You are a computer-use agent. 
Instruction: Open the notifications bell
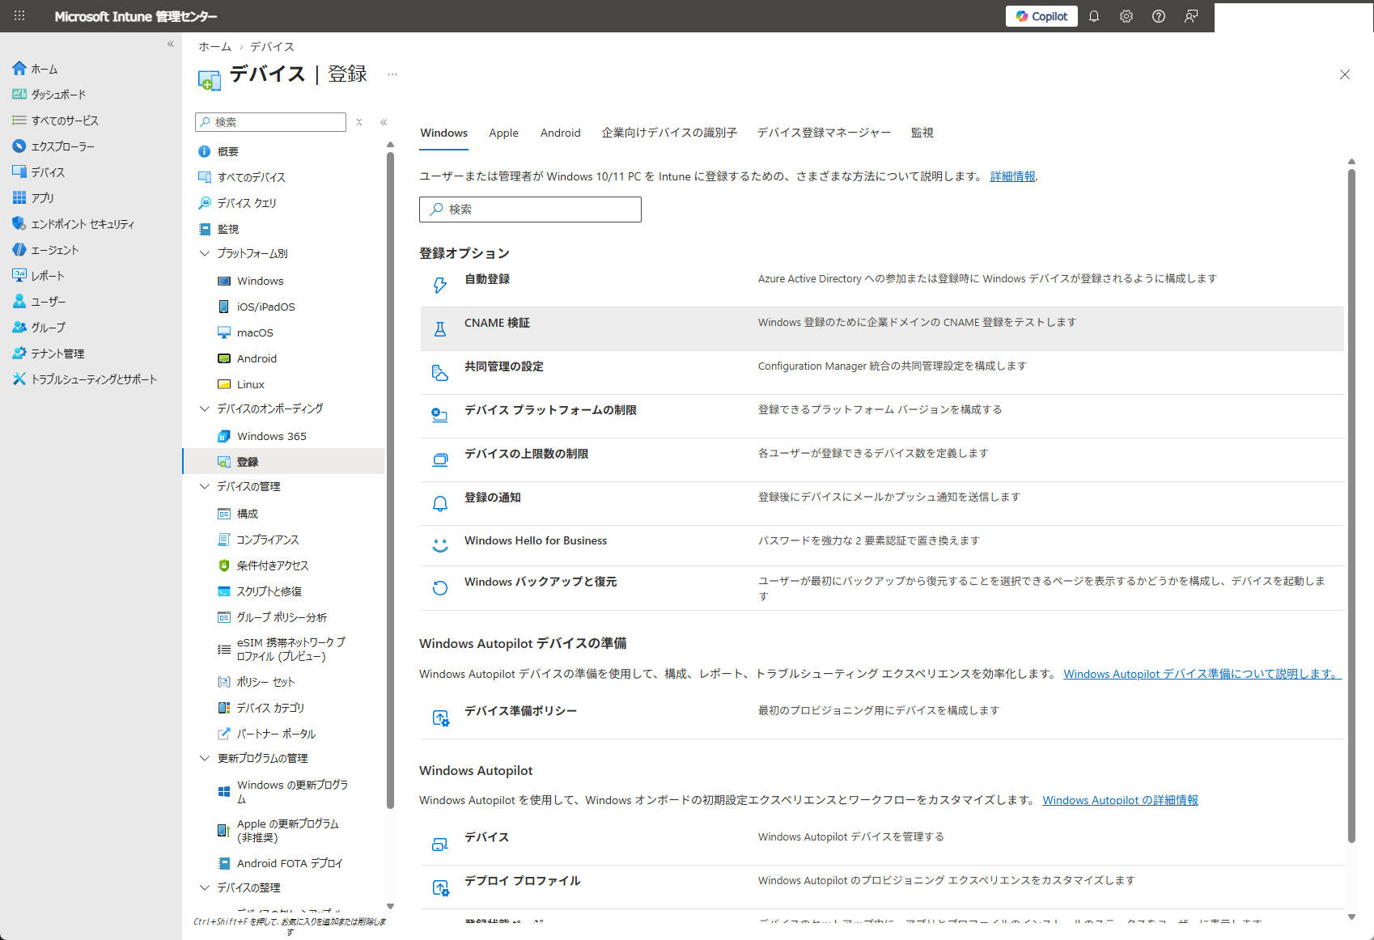[1094, 16]
